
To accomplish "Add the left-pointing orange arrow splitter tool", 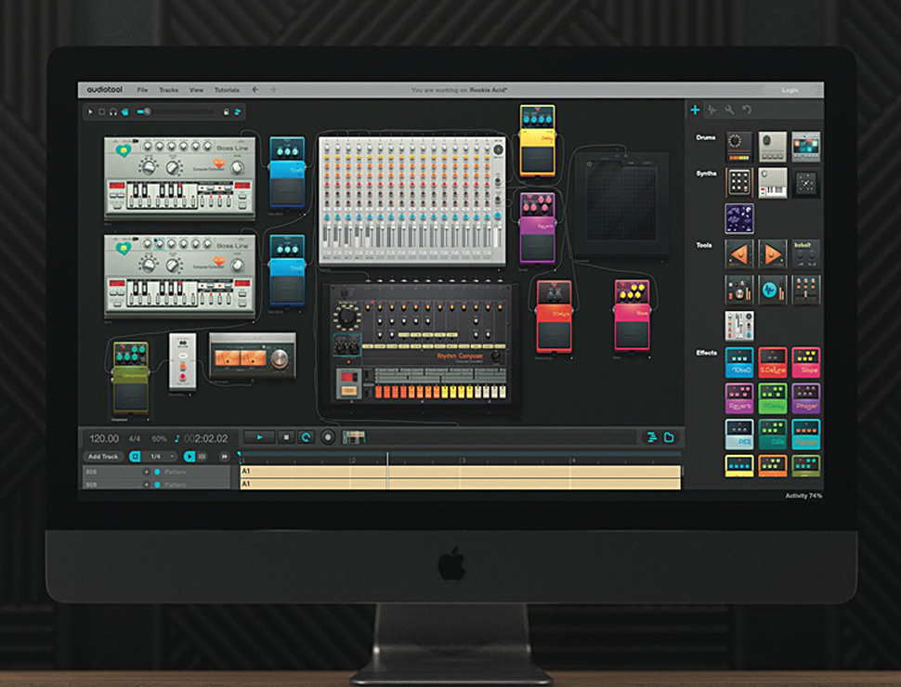I will (739, 254).
